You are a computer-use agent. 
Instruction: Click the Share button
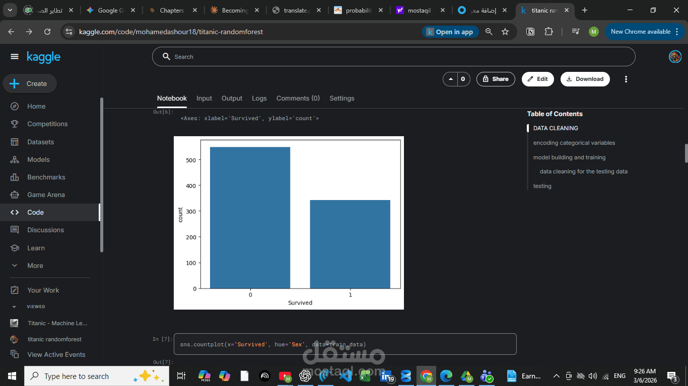click(496, 79)
